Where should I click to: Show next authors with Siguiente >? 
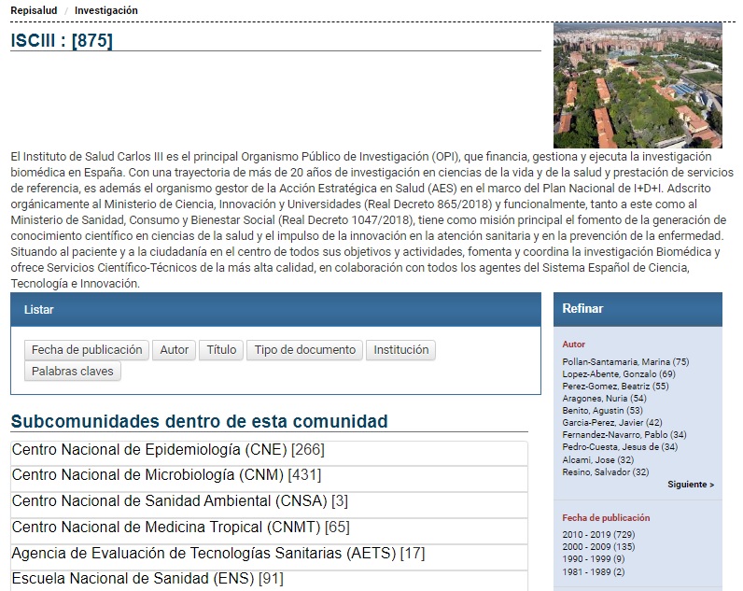pyautogui.click(x=690, y=485)
